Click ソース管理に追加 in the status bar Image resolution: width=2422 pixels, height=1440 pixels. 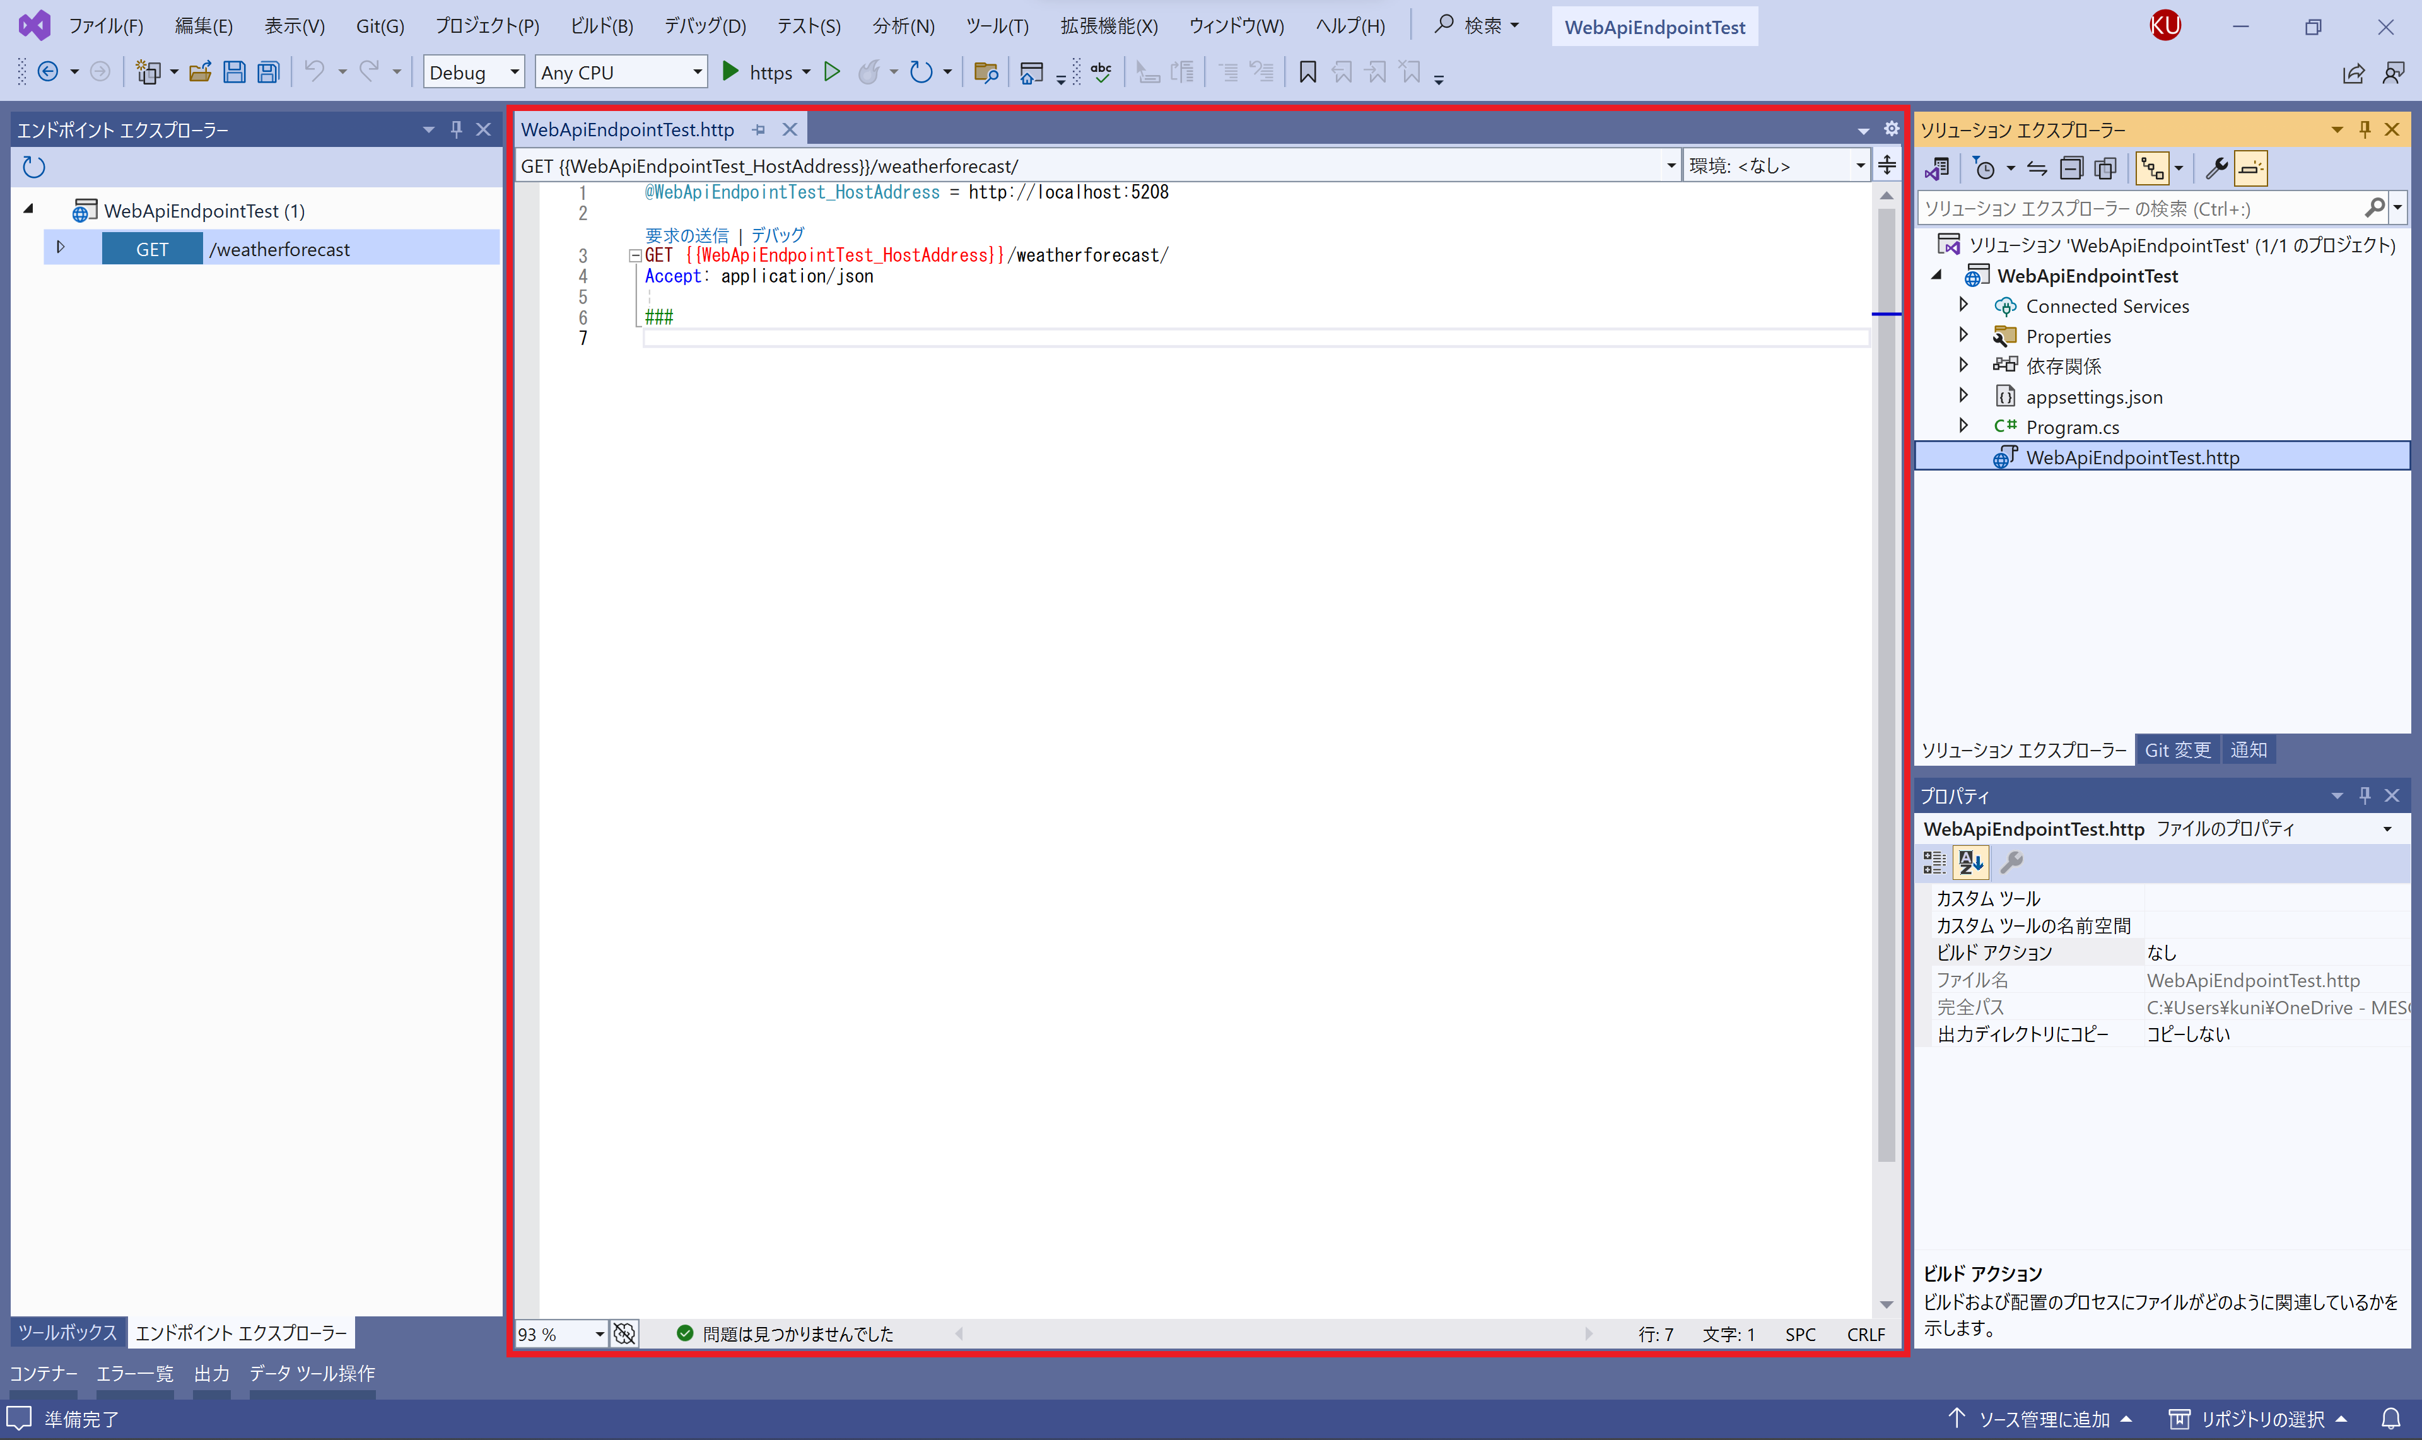[2040, 1419]
